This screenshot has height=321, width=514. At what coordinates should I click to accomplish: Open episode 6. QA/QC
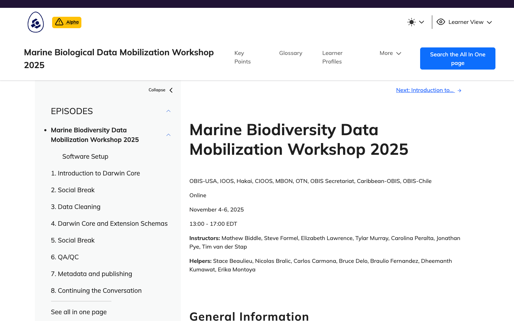(65, 257)
